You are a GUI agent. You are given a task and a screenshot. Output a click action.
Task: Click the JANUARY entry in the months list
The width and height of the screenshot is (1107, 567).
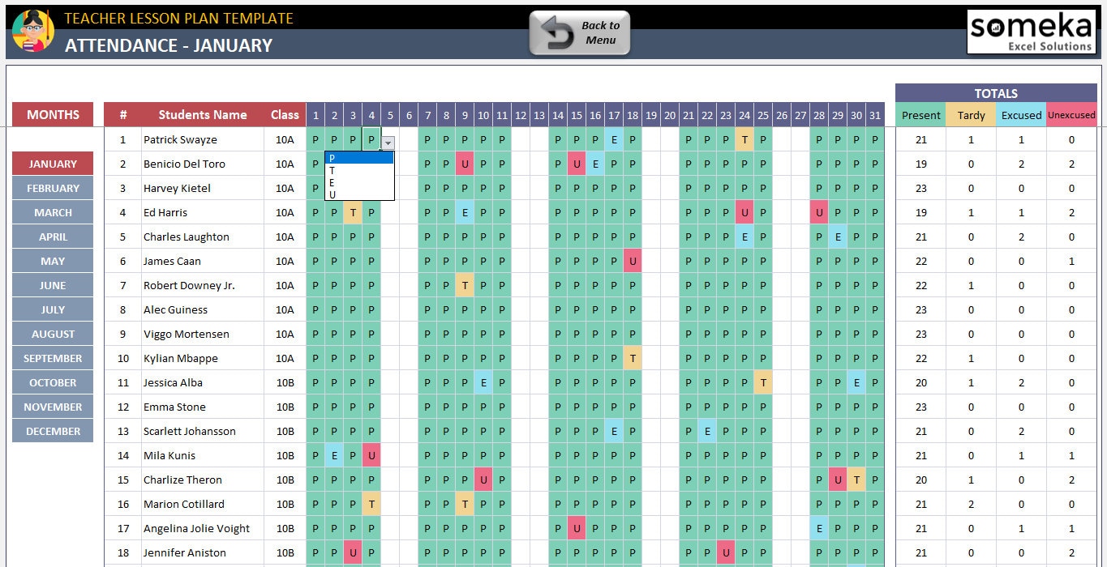(52, 163)
